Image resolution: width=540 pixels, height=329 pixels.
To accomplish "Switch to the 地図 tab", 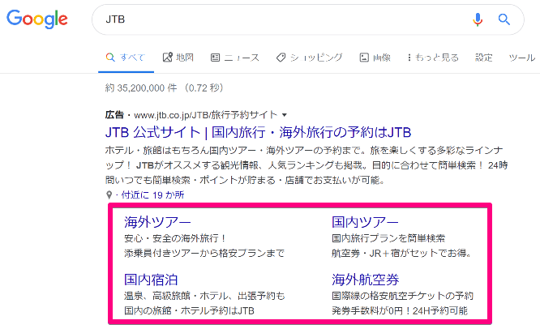I will (178, 58).
